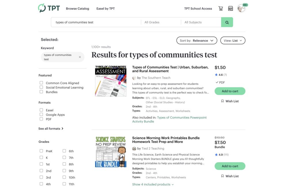Click the gift card icon beside the cart
Viewport: 295px width, 187px height.
pyautogui.click(x=230, y=8)
